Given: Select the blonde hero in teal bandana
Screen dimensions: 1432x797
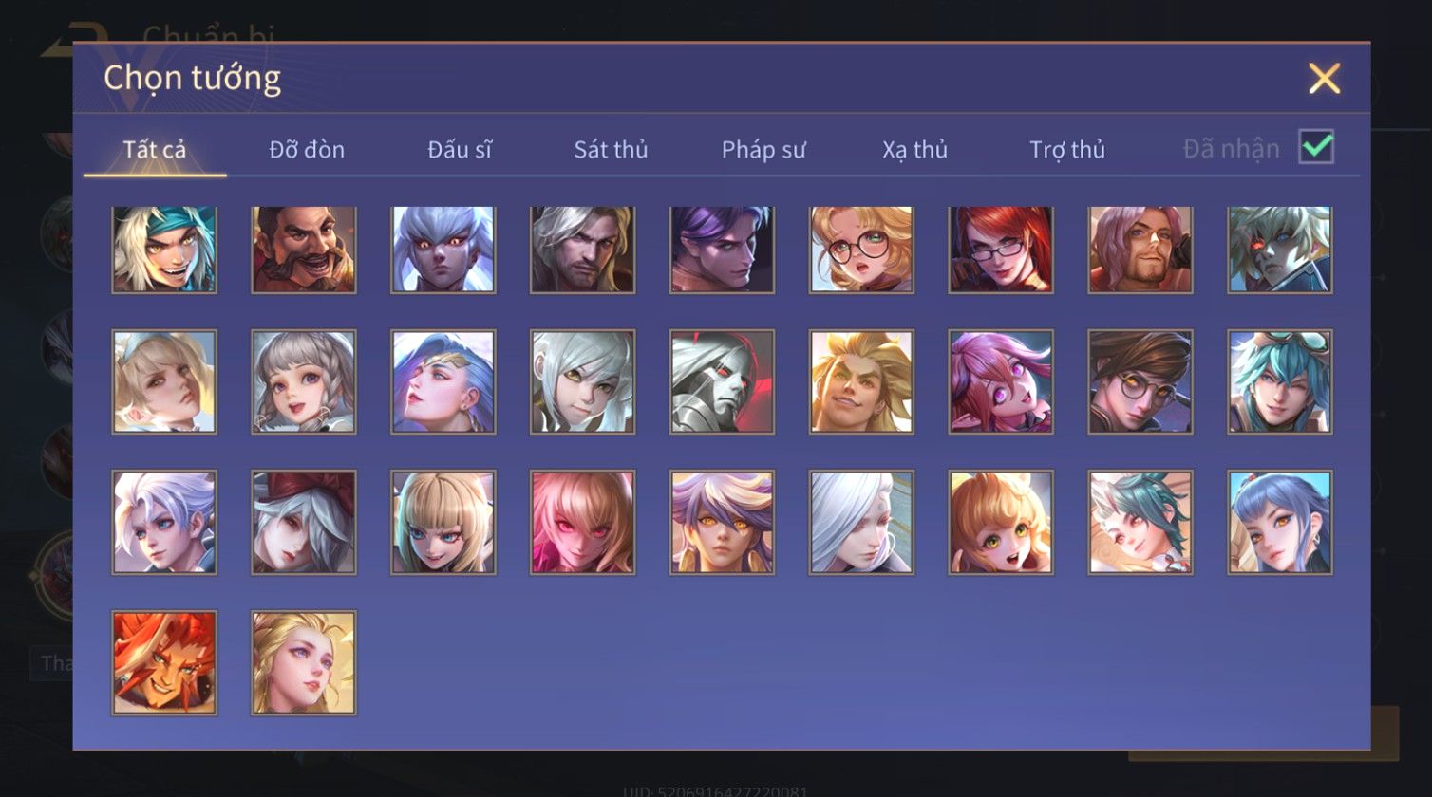Looking at the screenshot, I should pos(164,249).
